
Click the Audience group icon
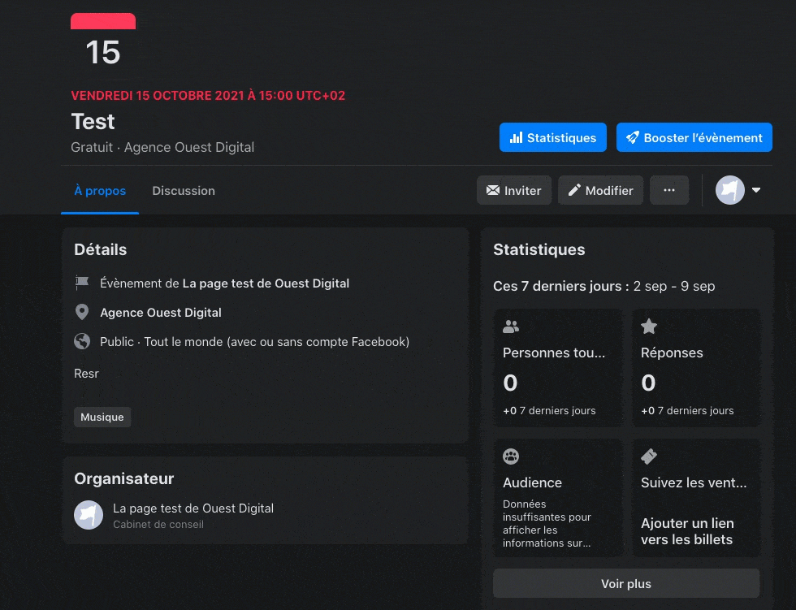511,456
